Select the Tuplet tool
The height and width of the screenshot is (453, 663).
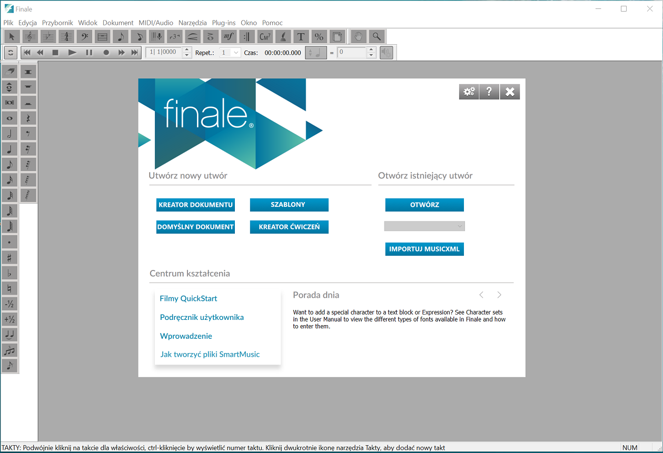(x=174, y=36)
